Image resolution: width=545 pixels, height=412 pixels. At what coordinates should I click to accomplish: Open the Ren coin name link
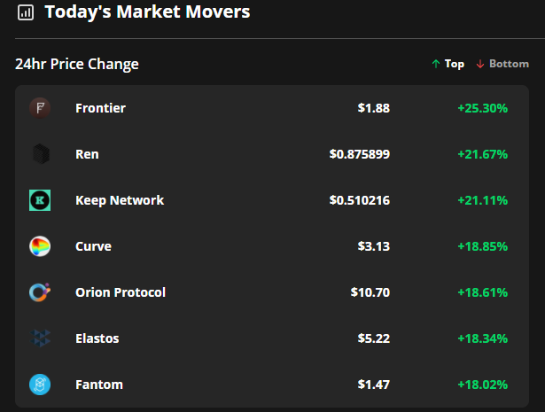[87, 154]
